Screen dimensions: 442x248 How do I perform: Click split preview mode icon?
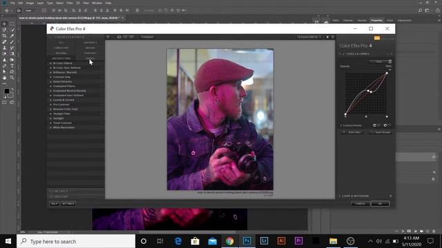click(x=125, y=37)
